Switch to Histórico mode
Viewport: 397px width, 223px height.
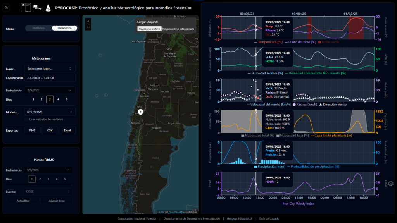tap(38, 28)
